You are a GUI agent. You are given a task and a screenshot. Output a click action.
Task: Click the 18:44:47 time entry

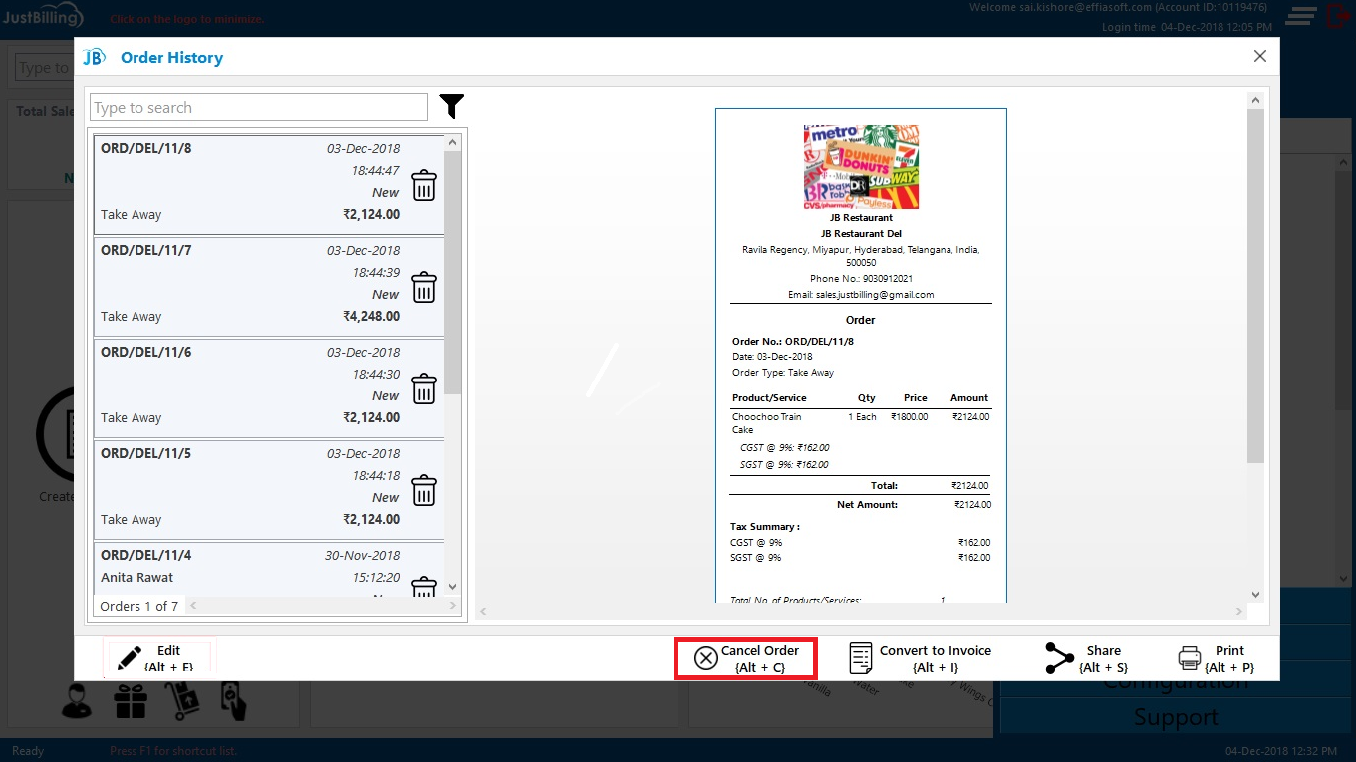coord(375,170)
